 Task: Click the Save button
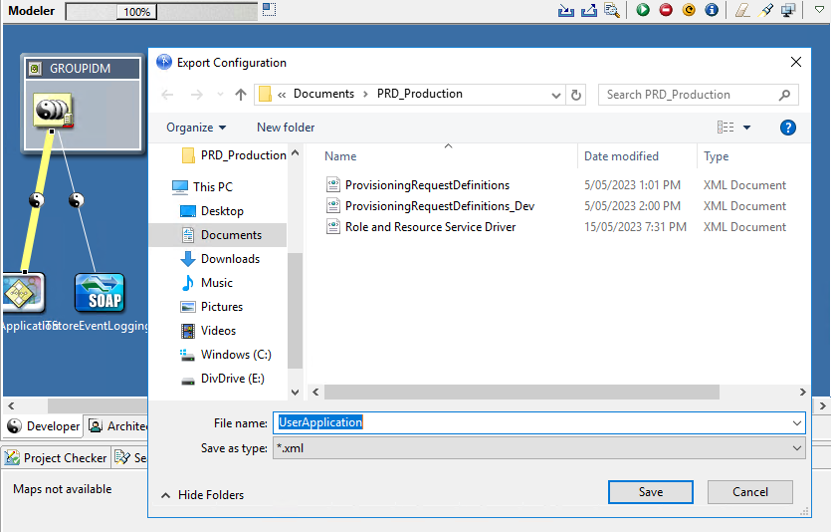point(650,492)
